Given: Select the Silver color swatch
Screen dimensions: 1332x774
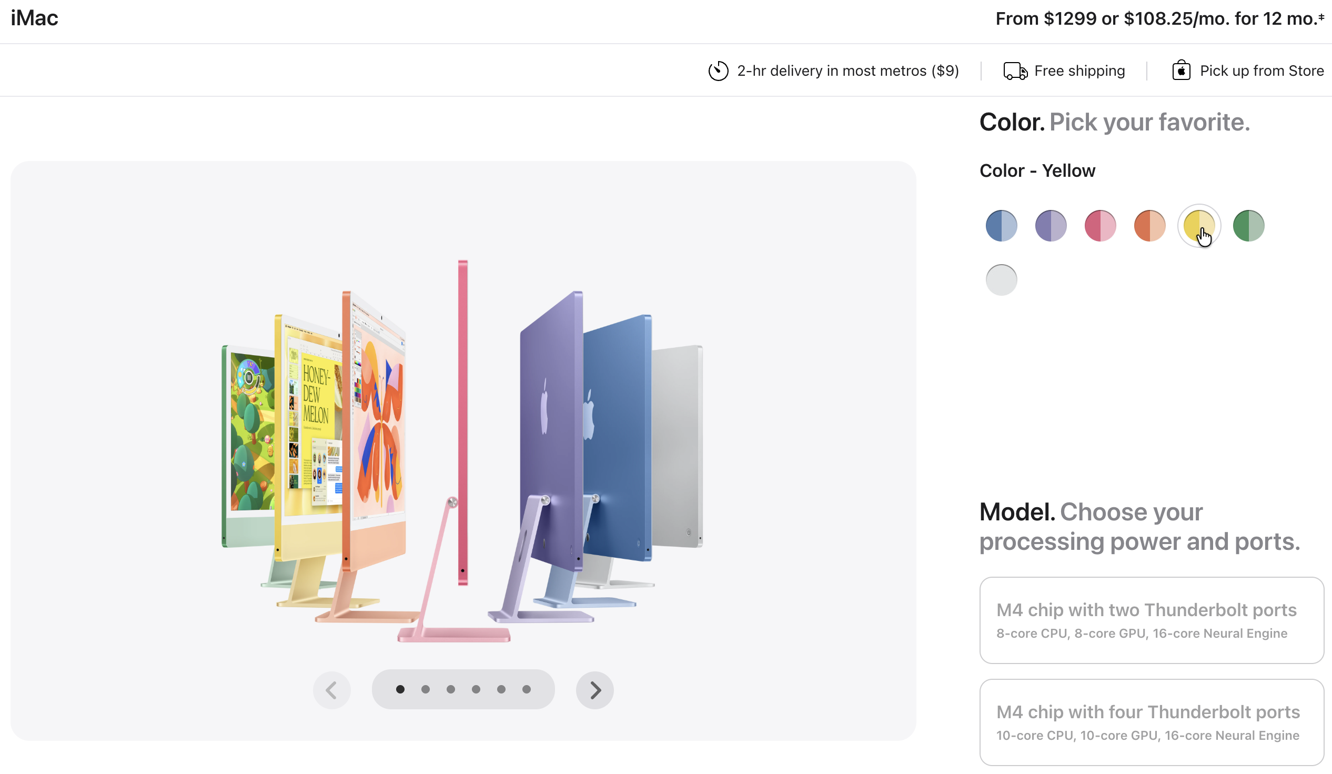Looking at the screenshot, I should [1001, 280].
